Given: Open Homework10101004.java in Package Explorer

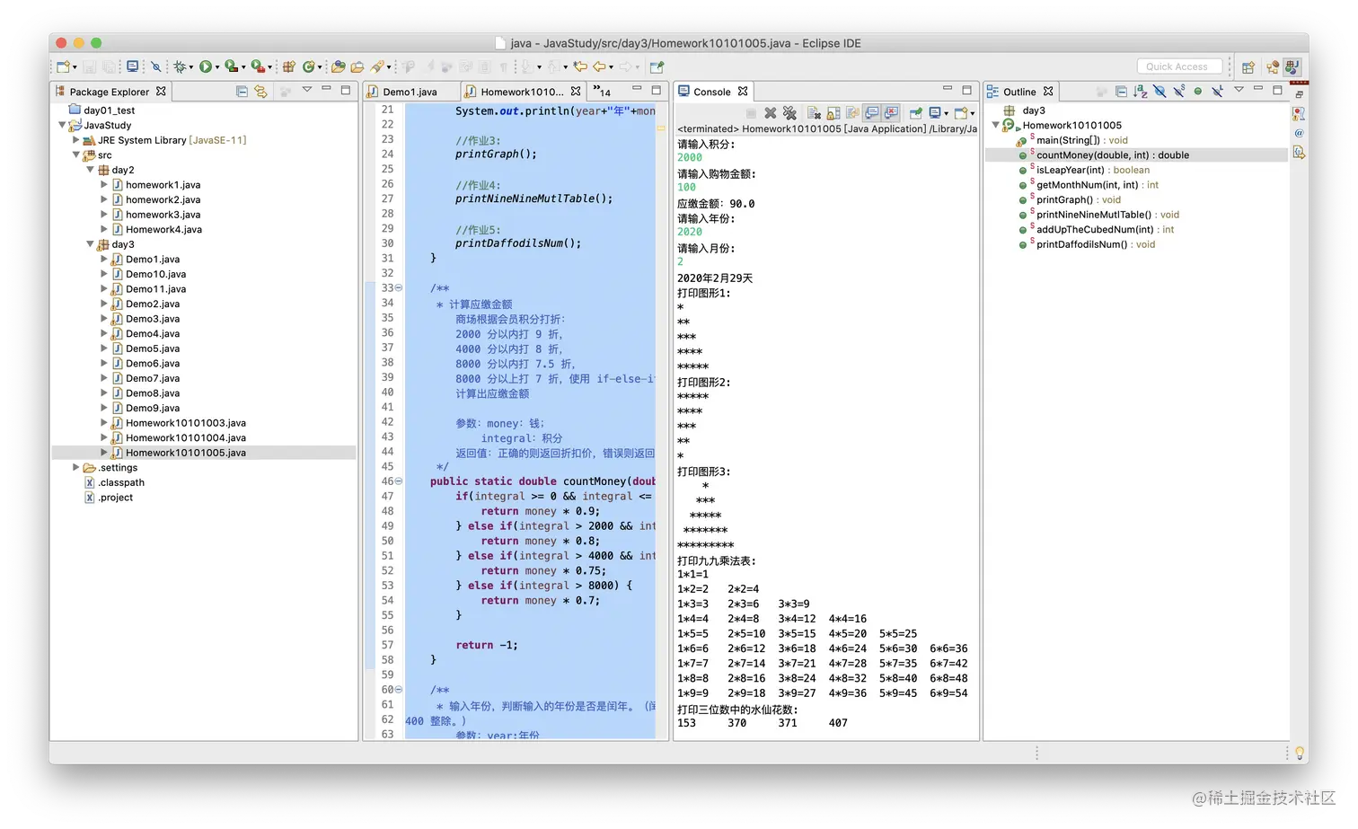Looking at the screenshot, I should (186, 437).
